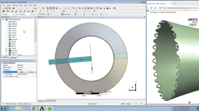Image resolution: width=199 pixels, height=111 pixels.
Task: Select Revolve1 feature in the tree
Action: pyautogui.click(x=15, y=39)
